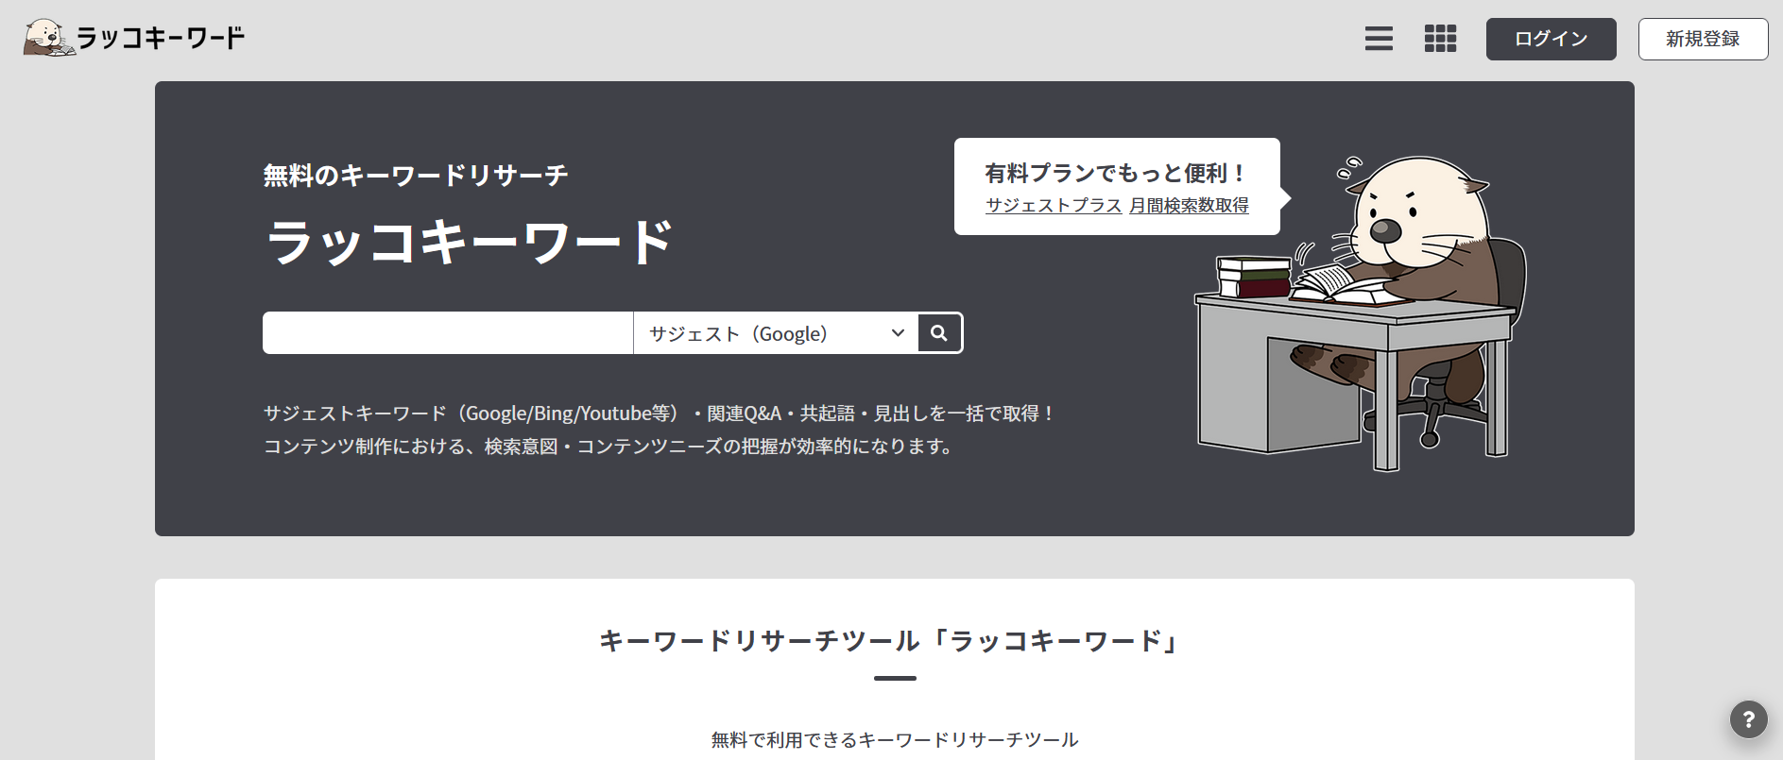This screenshot has height=760, width=1783.
Task: Open the 月間検索数取得 link
Action: 1189,205
